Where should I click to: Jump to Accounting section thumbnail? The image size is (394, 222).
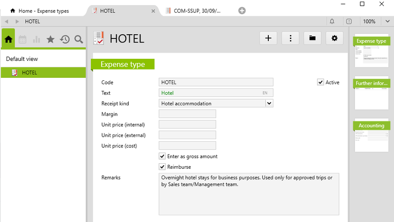point(371,136)
